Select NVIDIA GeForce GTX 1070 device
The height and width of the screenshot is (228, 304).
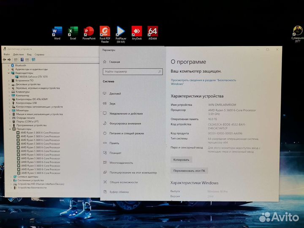[34, 76]
